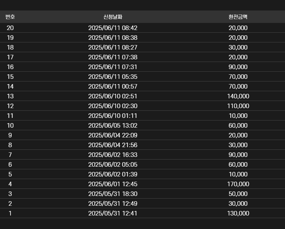Click the date 2025/06/04 22:09

point(113,135)
